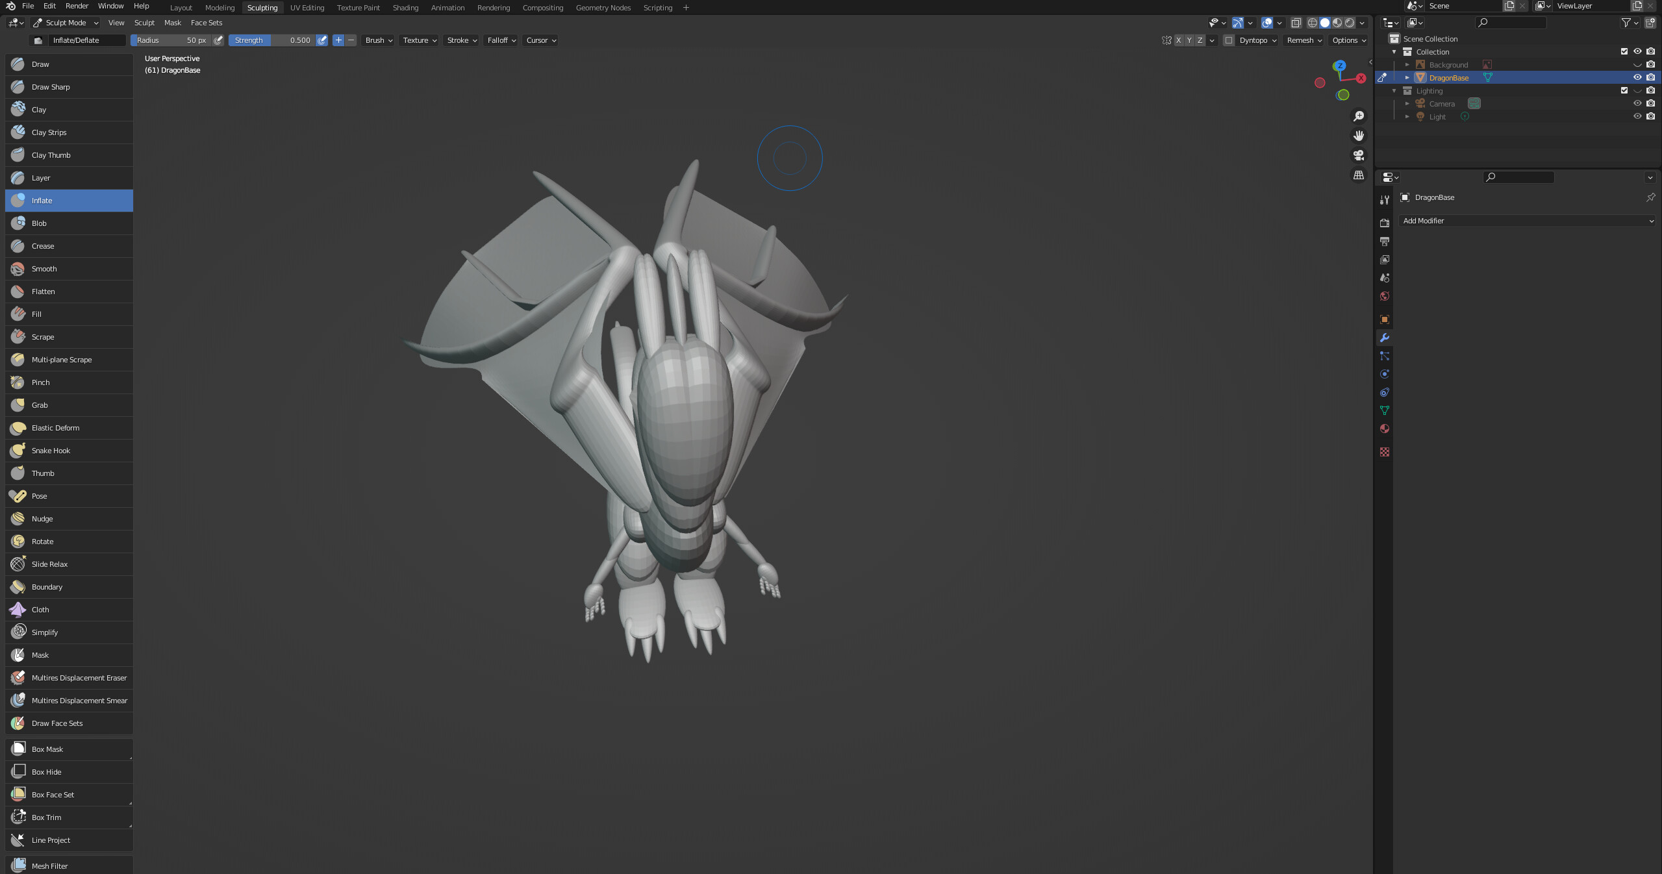Open the Stroke method dropdown
This screenshot has width=1662, height=874.
pos(460,41)
